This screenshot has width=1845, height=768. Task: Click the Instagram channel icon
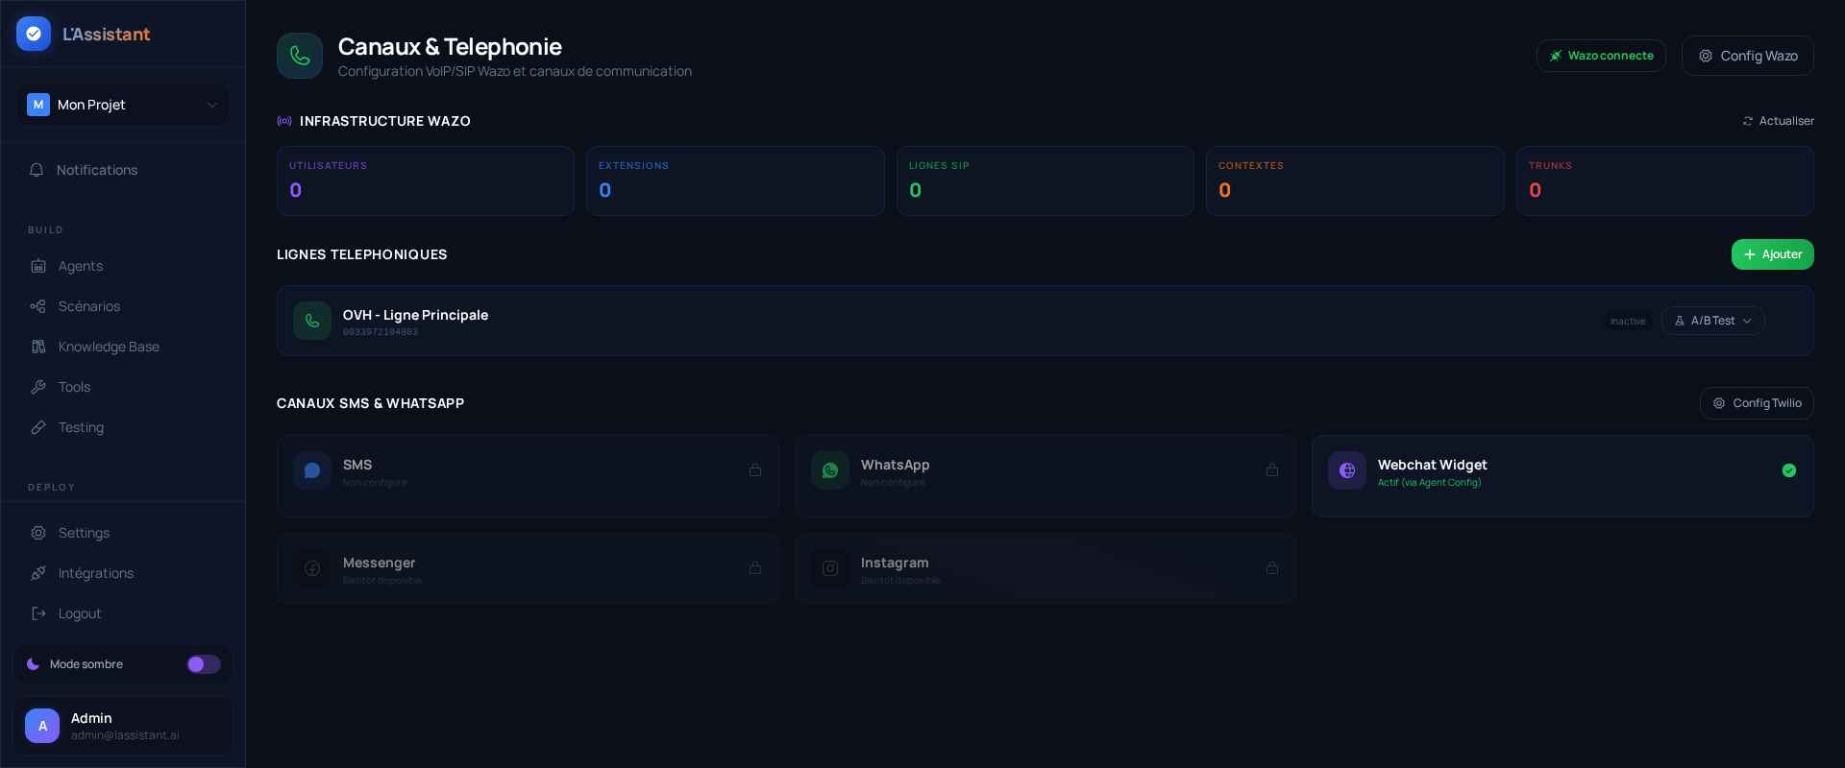coord(830,568)
